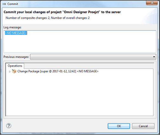Click the Change Package box icon
The height and width of the screenshot is (135, 160).
(14, 71)
